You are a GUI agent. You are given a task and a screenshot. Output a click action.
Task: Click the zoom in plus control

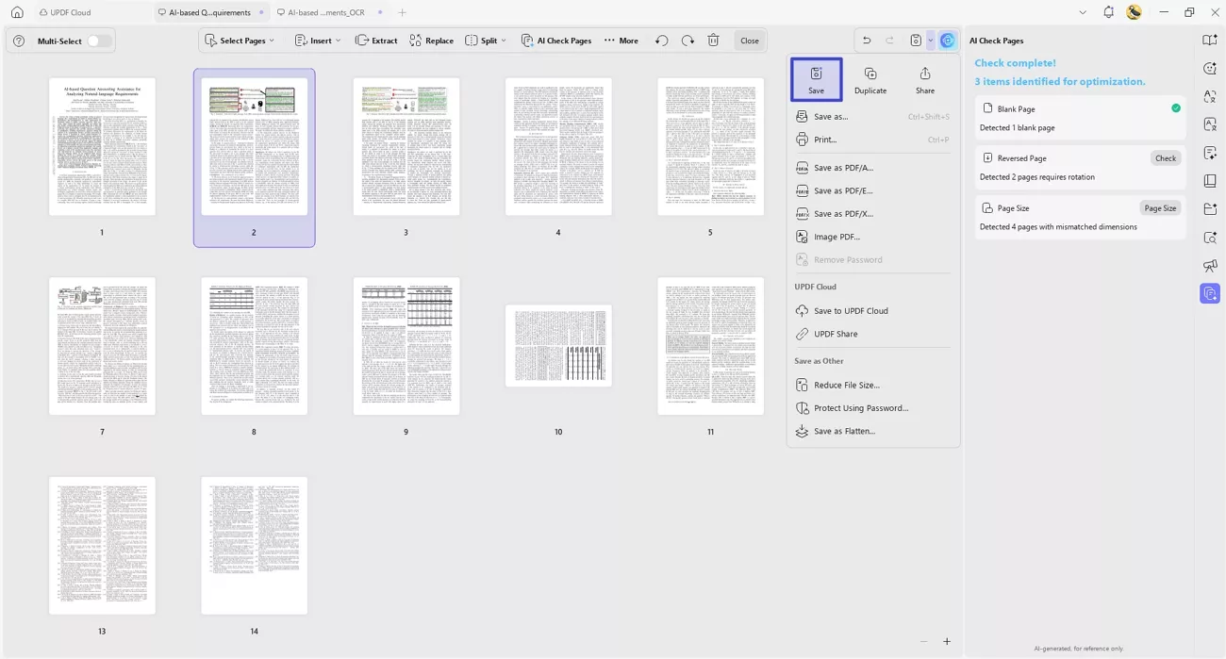click(x=947, y=641)
